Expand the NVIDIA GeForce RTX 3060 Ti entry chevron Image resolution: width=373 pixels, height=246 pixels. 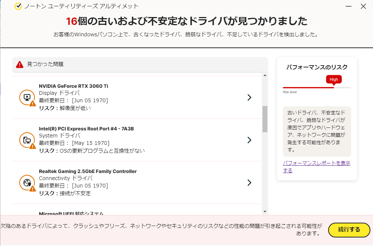[x=249, y=97]
